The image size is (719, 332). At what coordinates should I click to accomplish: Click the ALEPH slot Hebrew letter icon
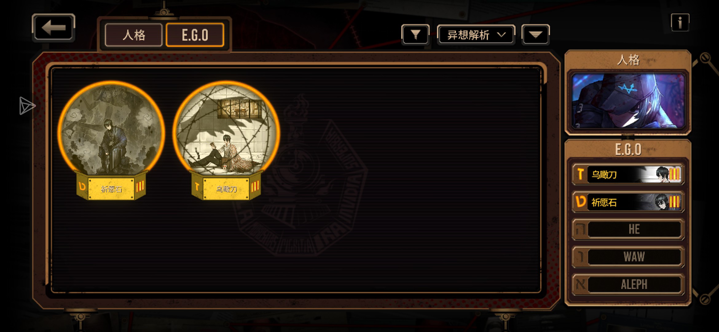pos(580,285)
